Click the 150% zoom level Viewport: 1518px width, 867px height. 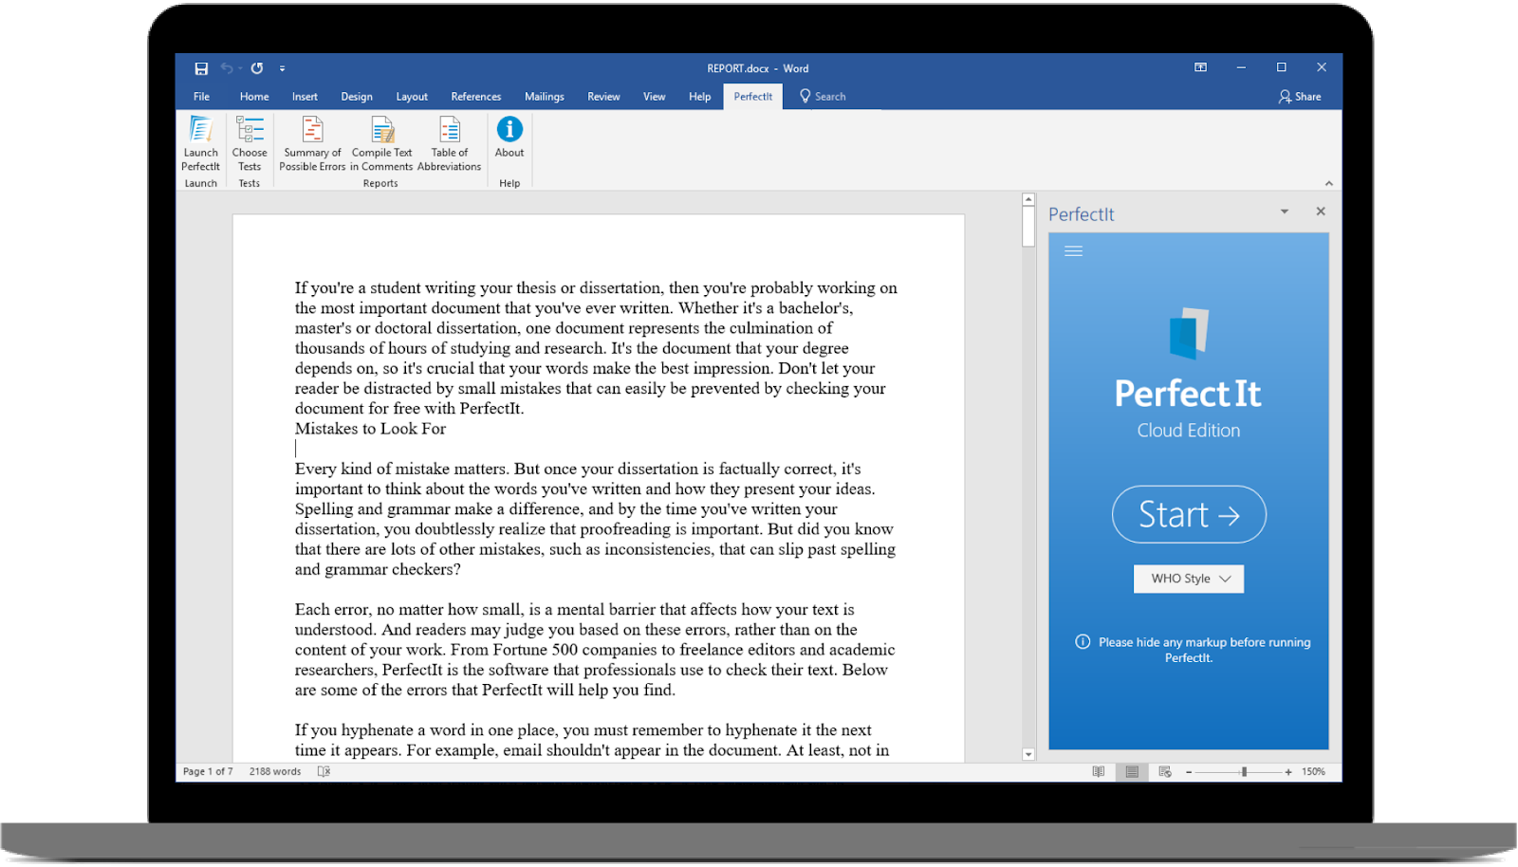[x=1313, y=772]
